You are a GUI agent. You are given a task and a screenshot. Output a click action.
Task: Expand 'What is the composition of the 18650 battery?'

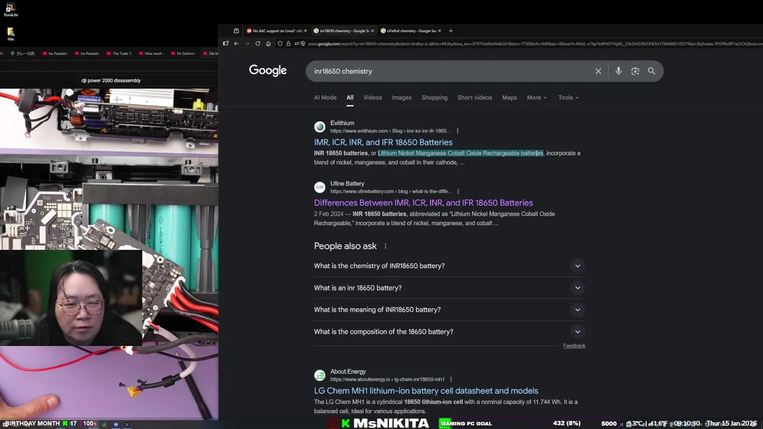[449, 332]
